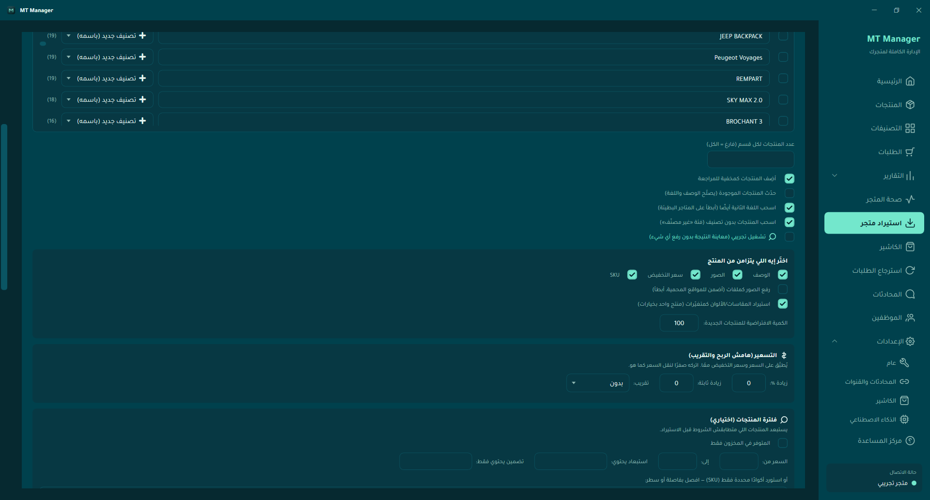930x500 pixels.
Task: Click the استبعاد يحتوي filter field
Action: [x=570, y=461]
